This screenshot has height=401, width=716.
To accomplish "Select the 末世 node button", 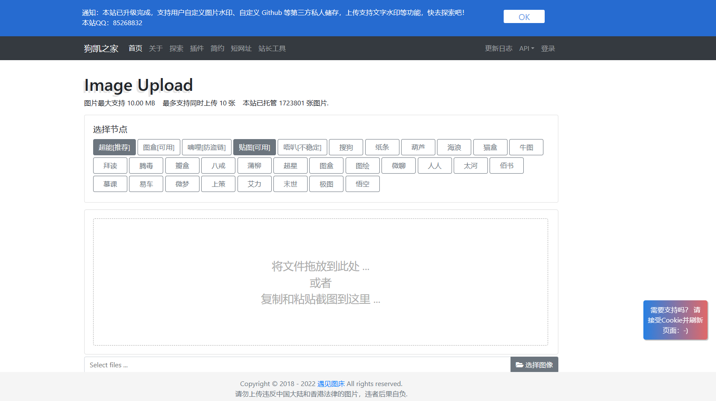I will [x=291, y=184].
